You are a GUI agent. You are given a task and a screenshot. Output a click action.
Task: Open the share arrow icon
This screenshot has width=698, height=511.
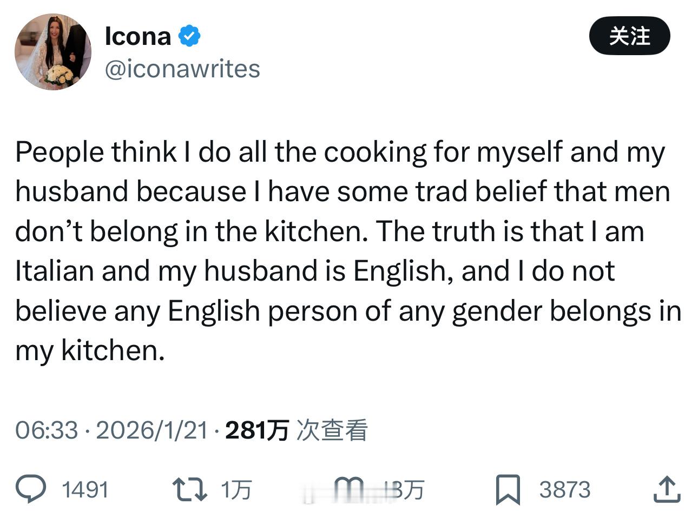(x=667, y=489)
